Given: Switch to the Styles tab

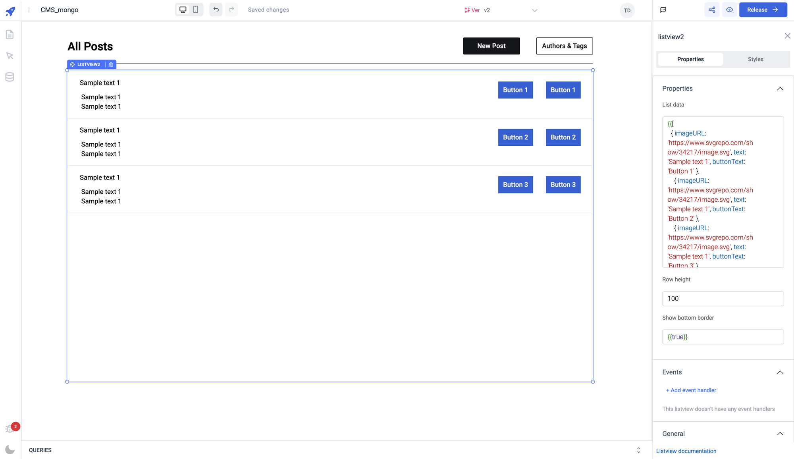Looking at the screenshot, I should coord(755,59).
